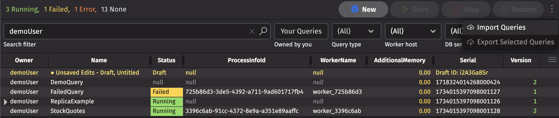Open the DB server dropdown

(454, 31)
